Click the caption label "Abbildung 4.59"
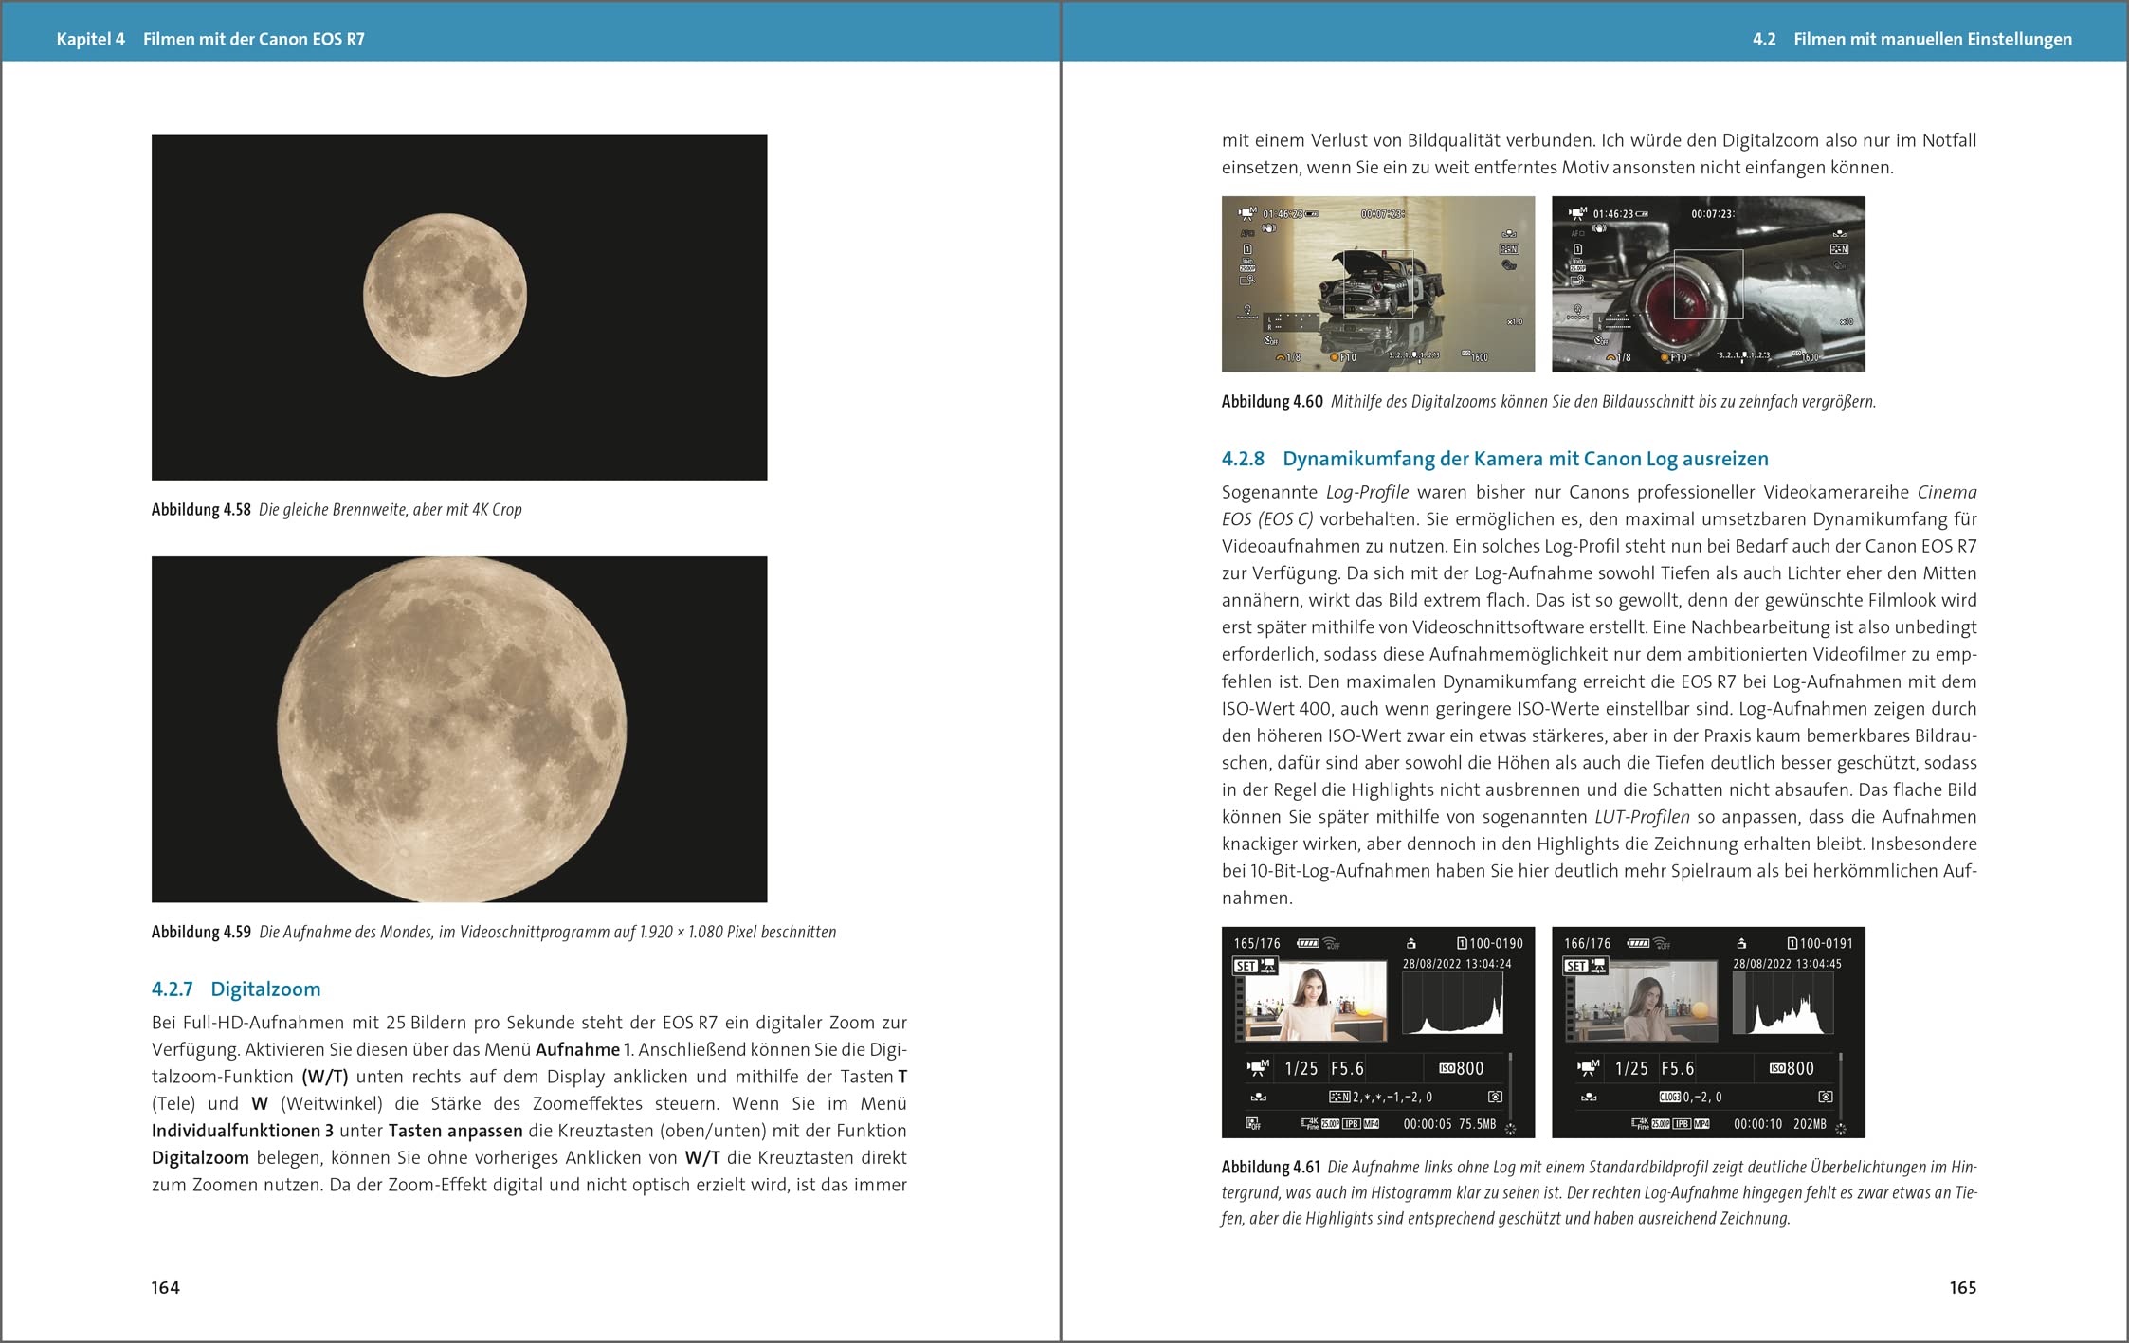This screenshot has height=1343, width=2129. 201,932
